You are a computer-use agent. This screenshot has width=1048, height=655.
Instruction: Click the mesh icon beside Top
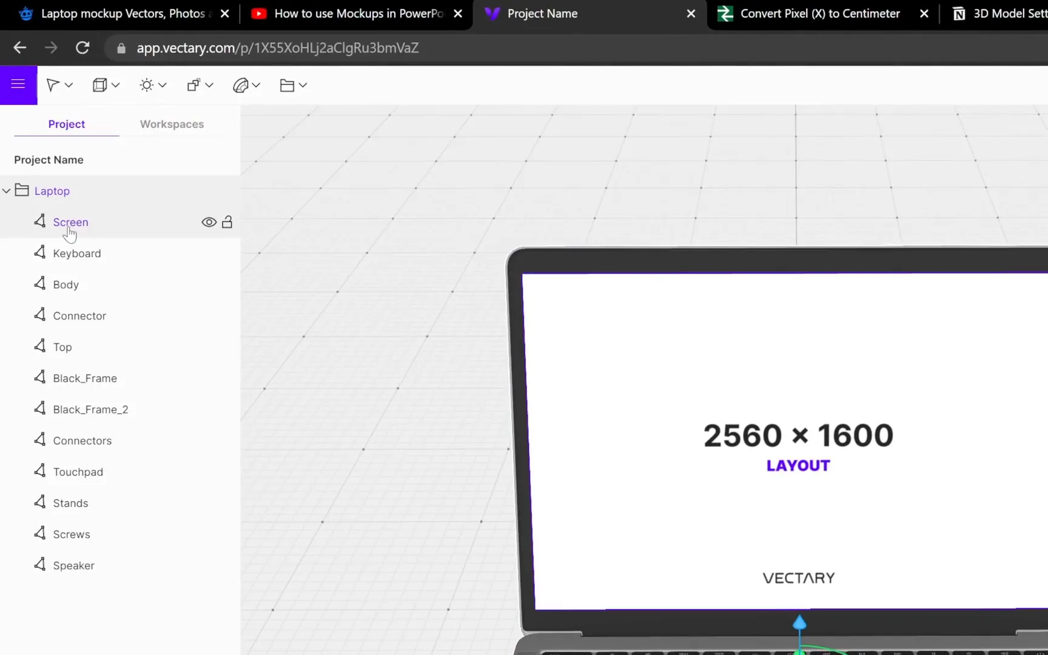coord(40,346)
